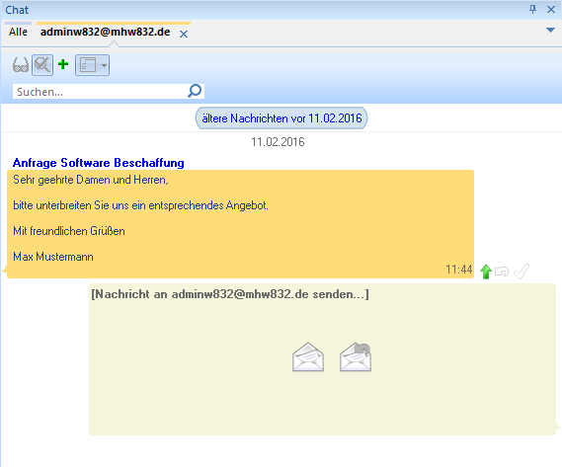Click the green plus add icon
The image size is (562, 467).
tap(63, 64)
